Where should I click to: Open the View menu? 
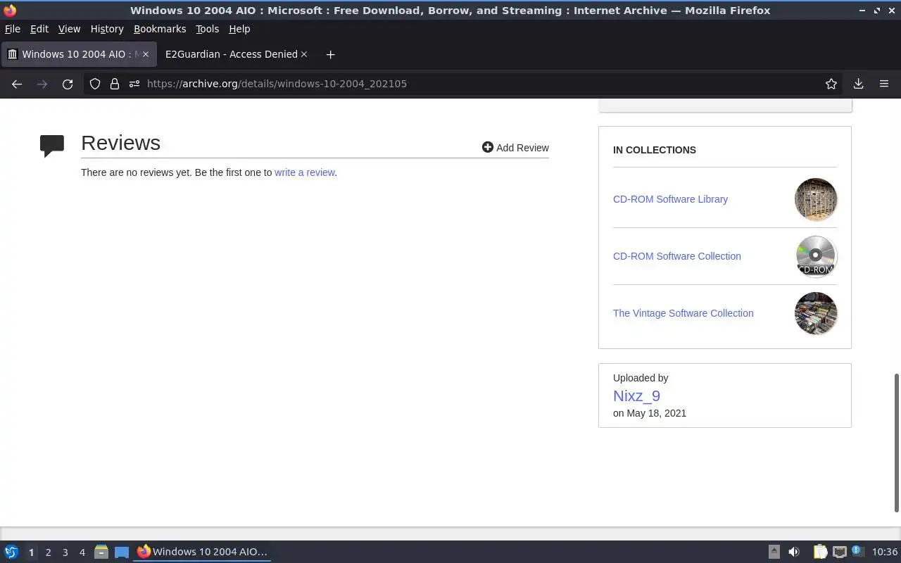(x=69, y=29)
